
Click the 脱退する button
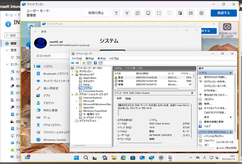click(x=224, y=13)
